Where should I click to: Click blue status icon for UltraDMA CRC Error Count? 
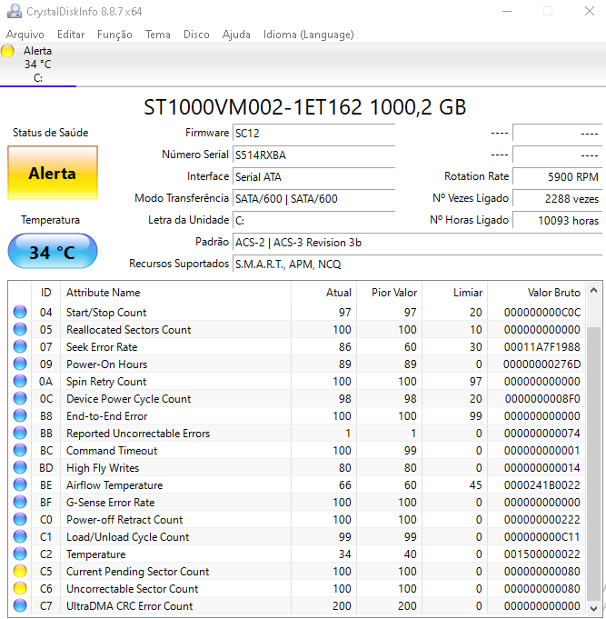click(x=20, y=605)
